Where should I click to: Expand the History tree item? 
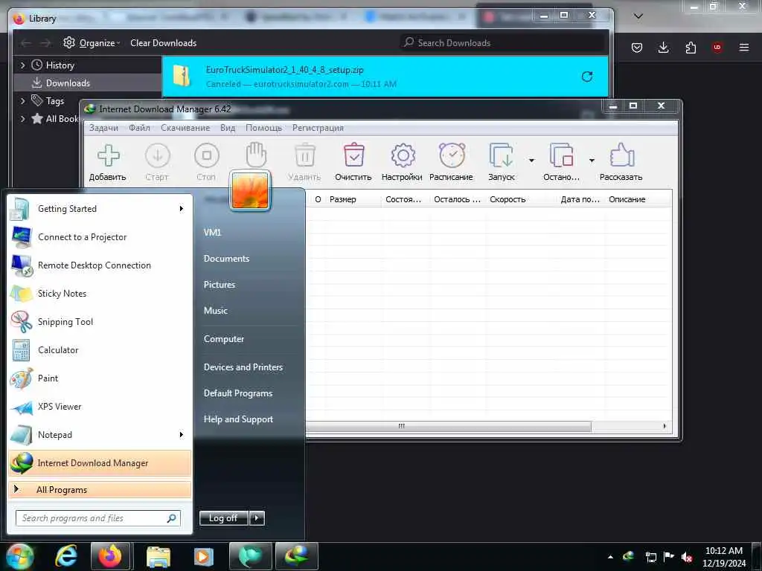pyautogui.click(x=22, y=65)
